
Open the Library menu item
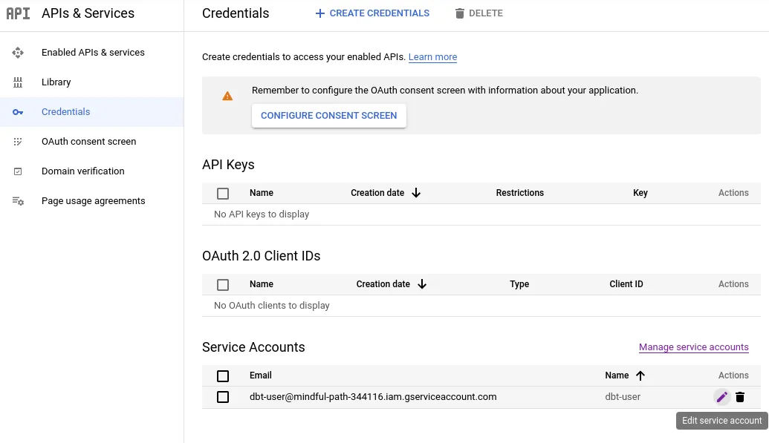56,82
